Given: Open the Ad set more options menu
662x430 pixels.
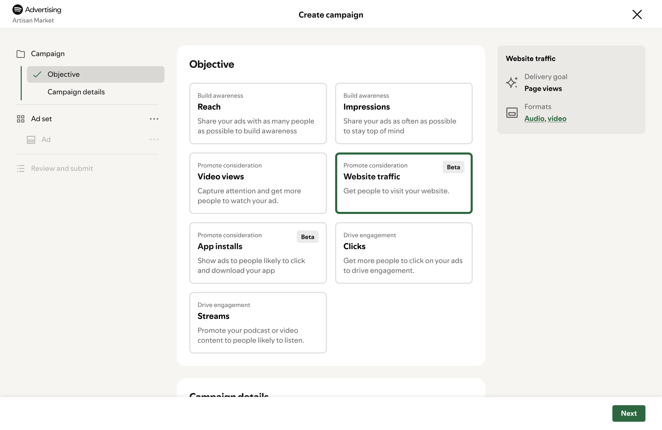Looking at the screenshot, I should (x=154, y=119).
